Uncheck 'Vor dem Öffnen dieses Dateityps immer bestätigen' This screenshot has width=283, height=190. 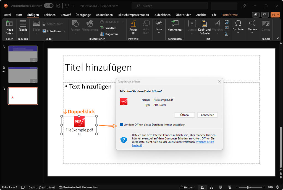pos(122,125)
